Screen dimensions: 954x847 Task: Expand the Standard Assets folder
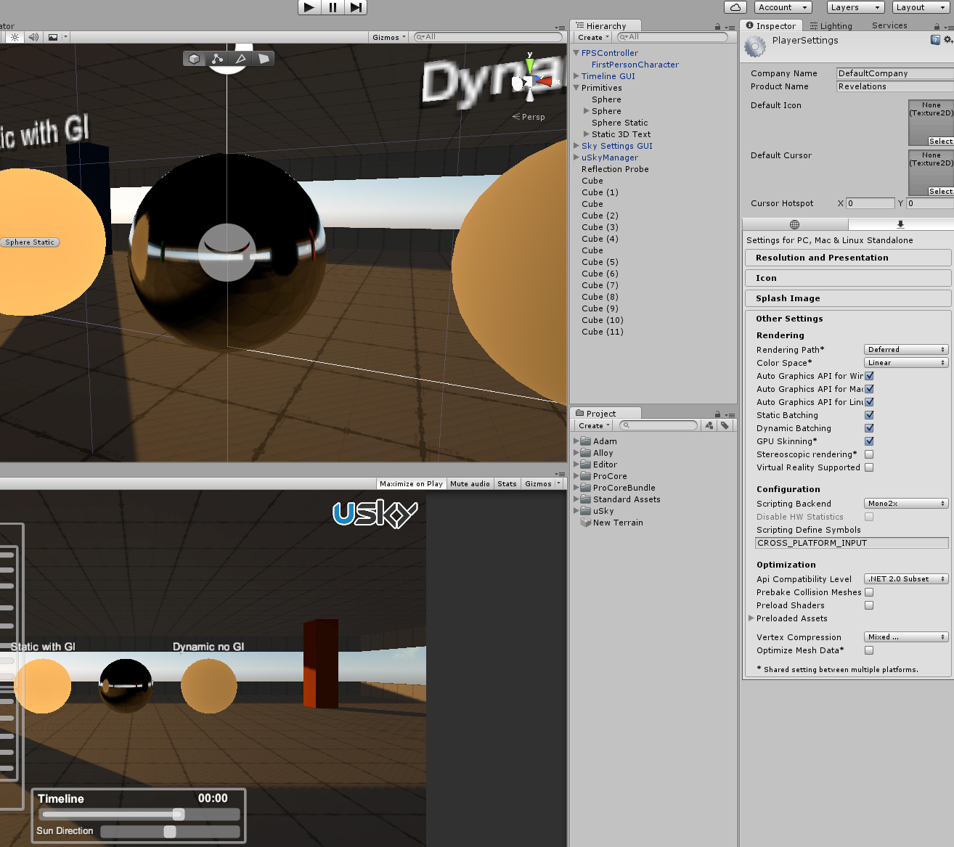576,499
